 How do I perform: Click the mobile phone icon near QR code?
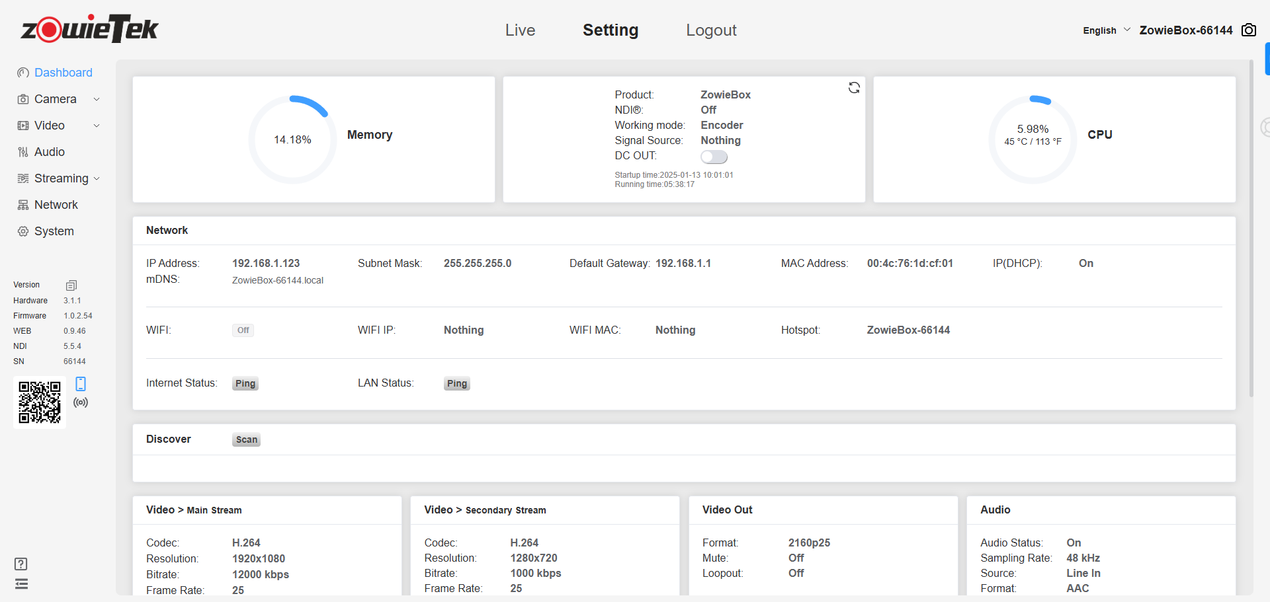pyautogui.click(x=81, y=384)
